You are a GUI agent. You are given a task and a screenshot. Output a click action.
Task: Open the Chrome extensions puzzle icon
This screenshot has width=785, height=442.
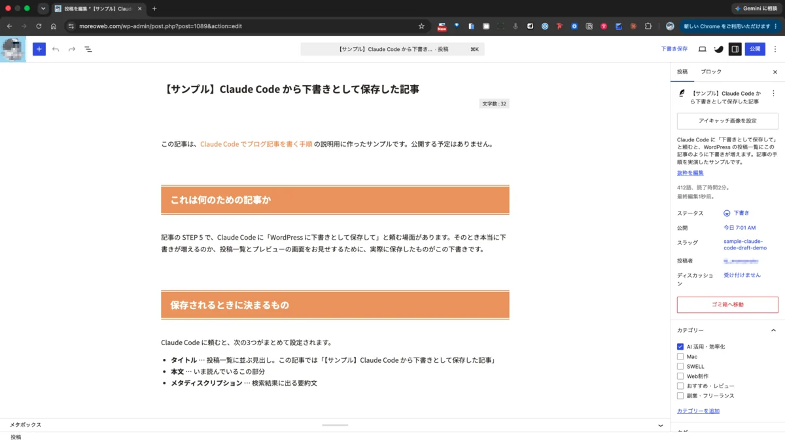648,26
